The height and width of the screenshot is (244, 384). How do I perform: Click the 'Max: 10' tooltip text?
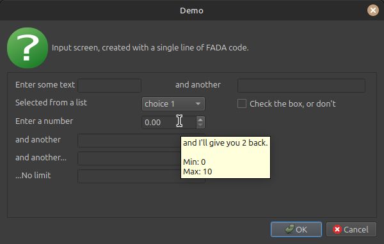click(197, 171)
